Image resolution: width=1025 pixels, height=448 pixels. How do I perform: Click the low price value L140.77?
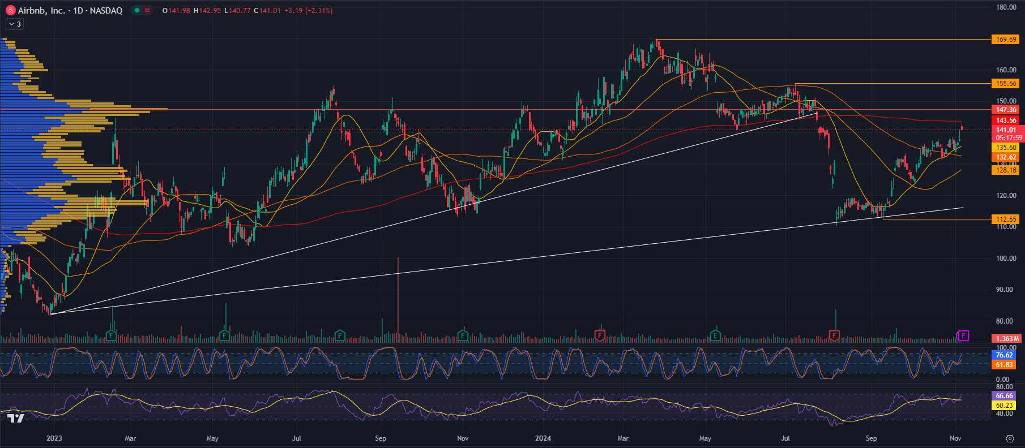pyautogui.click(x=237, y=10)
